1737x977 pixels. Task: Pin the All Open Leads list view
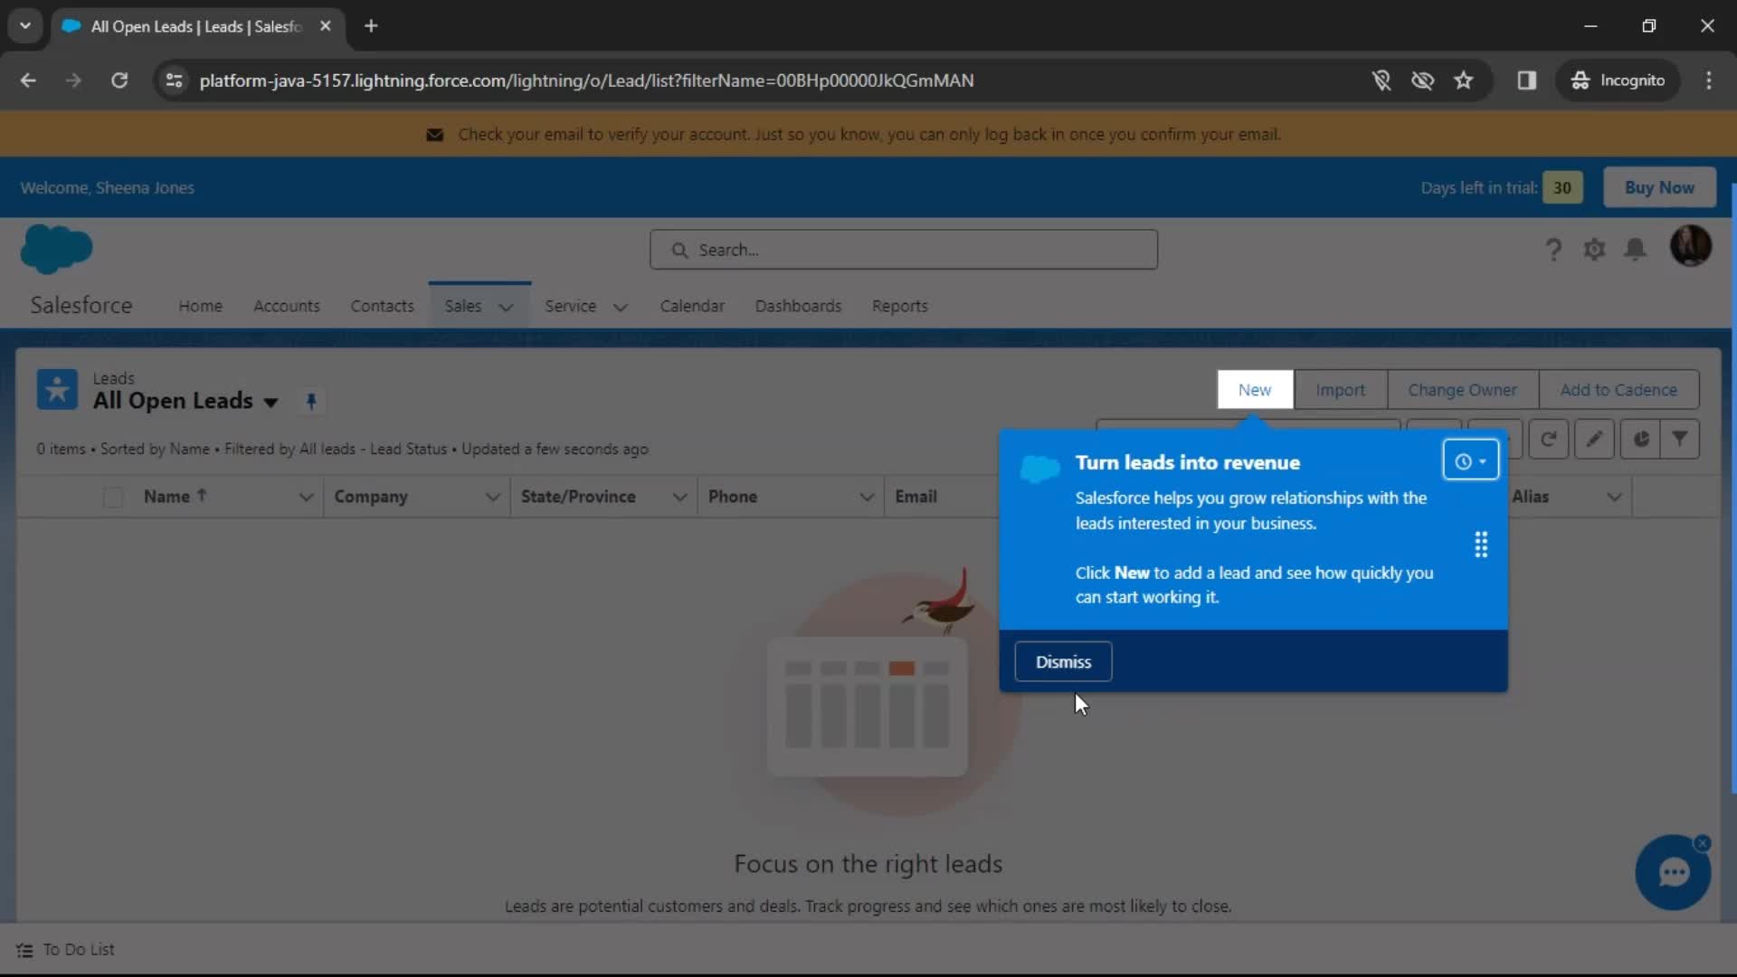tap(311, 401)
